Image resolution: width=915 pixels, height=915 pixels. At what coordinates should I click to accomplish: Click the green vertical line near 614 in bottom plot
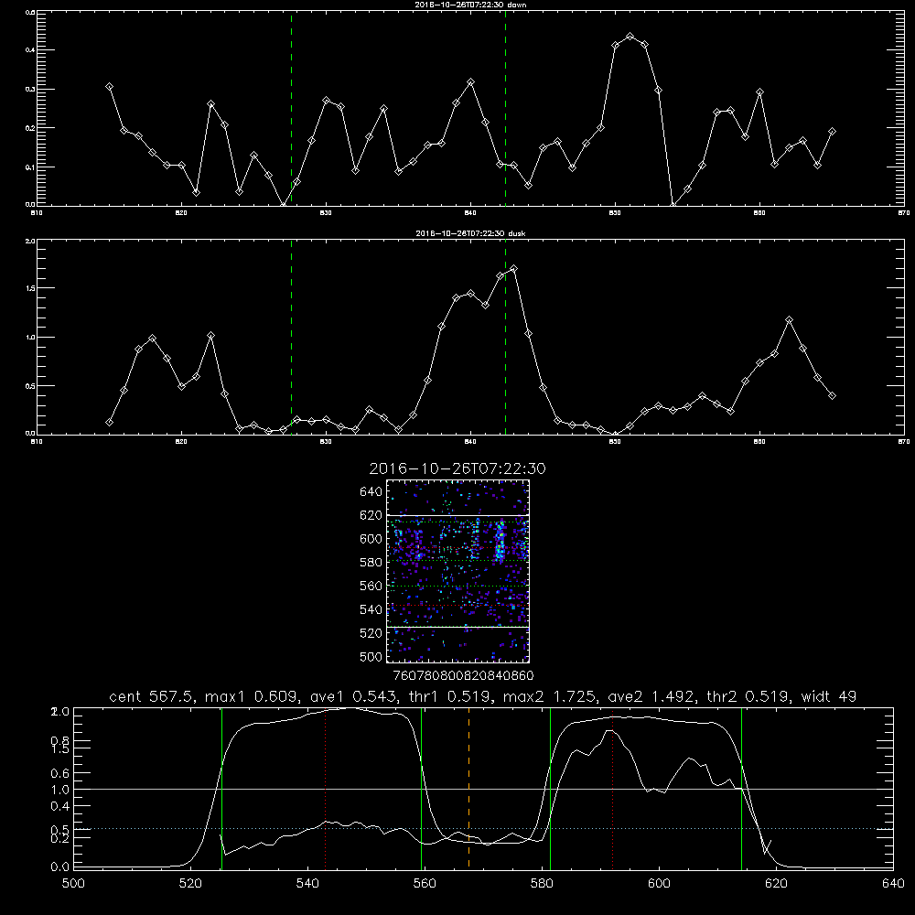tap(741, 788)
